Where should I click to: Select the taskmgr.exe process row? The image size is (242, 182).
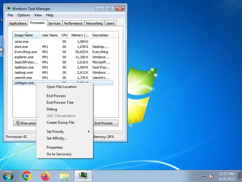pos(63,72)
